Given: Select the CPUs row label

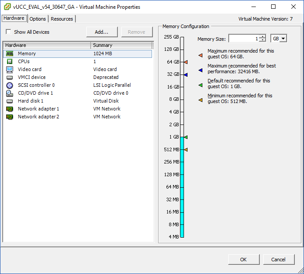Looking at the screenshot, I should click(24, 61).
